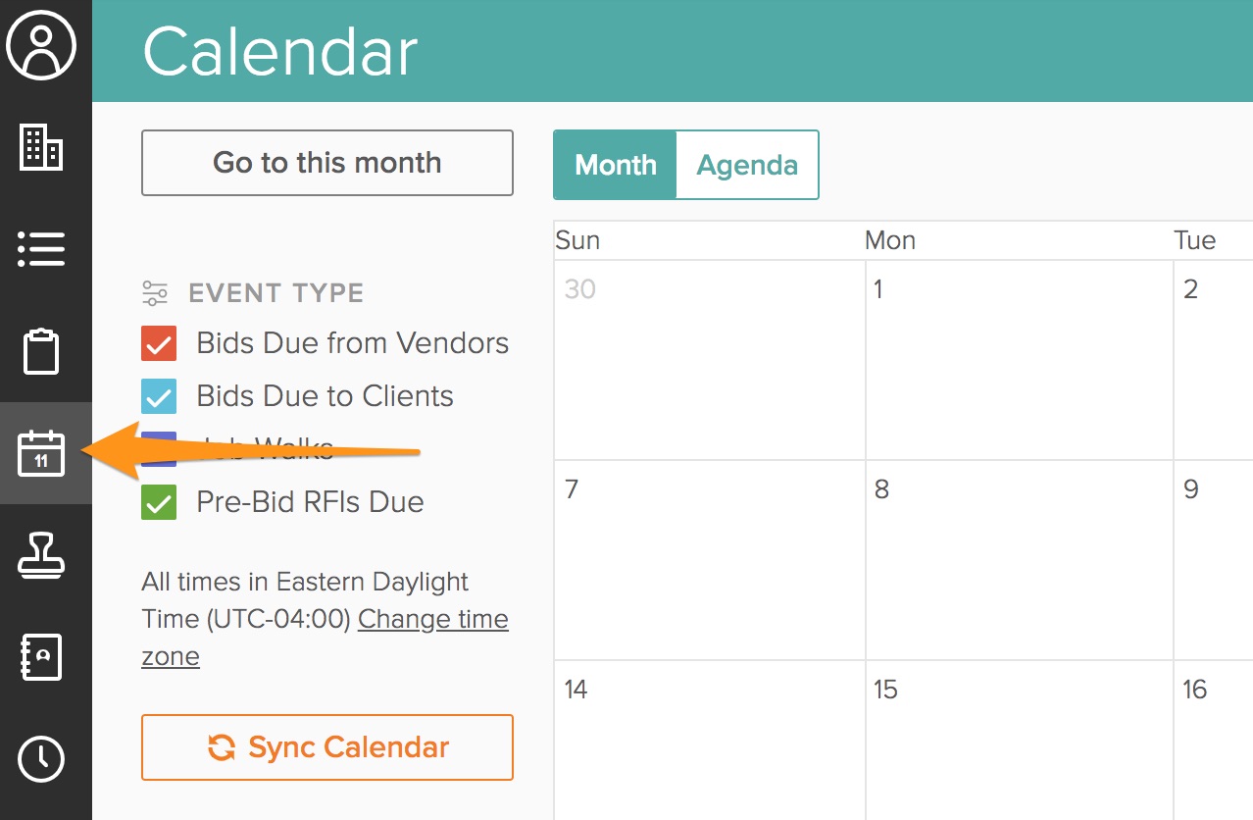Click the Change time zone link

[432, 620]
